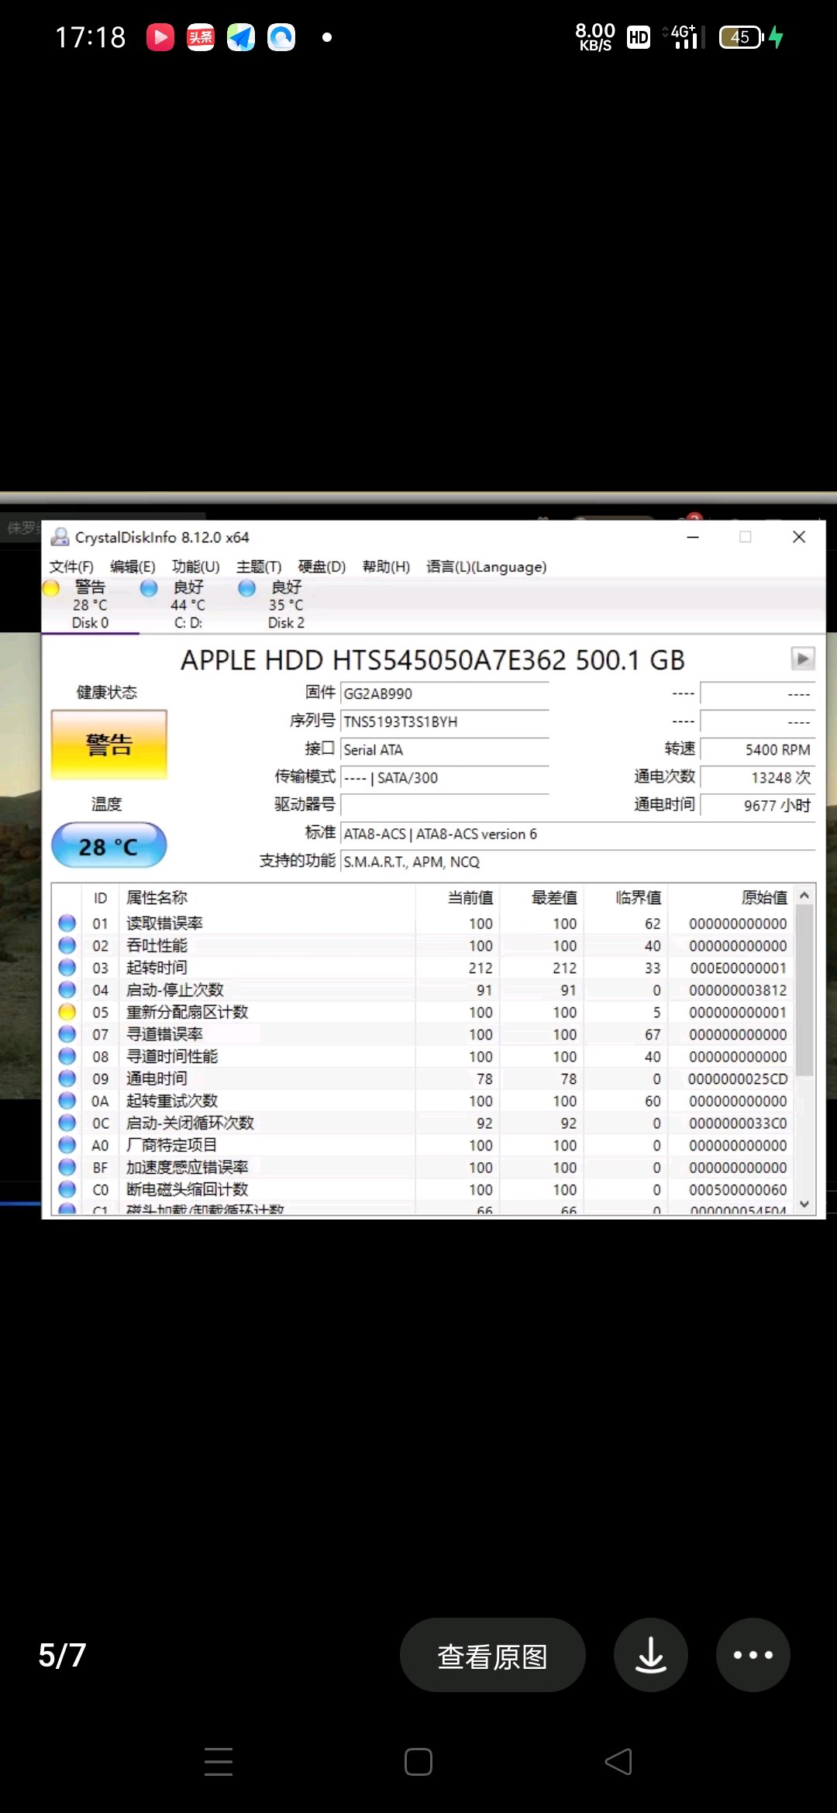The width and height of the screenshot is (837, 1813).
Task: Click the 最差值 column header
Action: click(542, 897)
